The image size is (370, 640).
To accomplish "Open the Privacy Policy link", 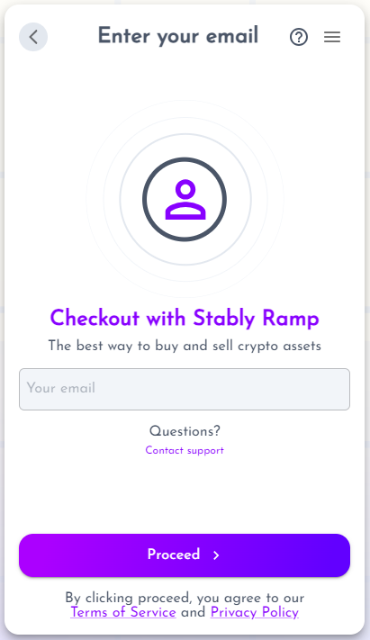I will (x=255, y=612).
